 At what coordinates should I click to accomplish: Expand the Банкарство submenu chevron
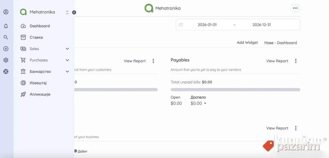click(x=67, y=71)
